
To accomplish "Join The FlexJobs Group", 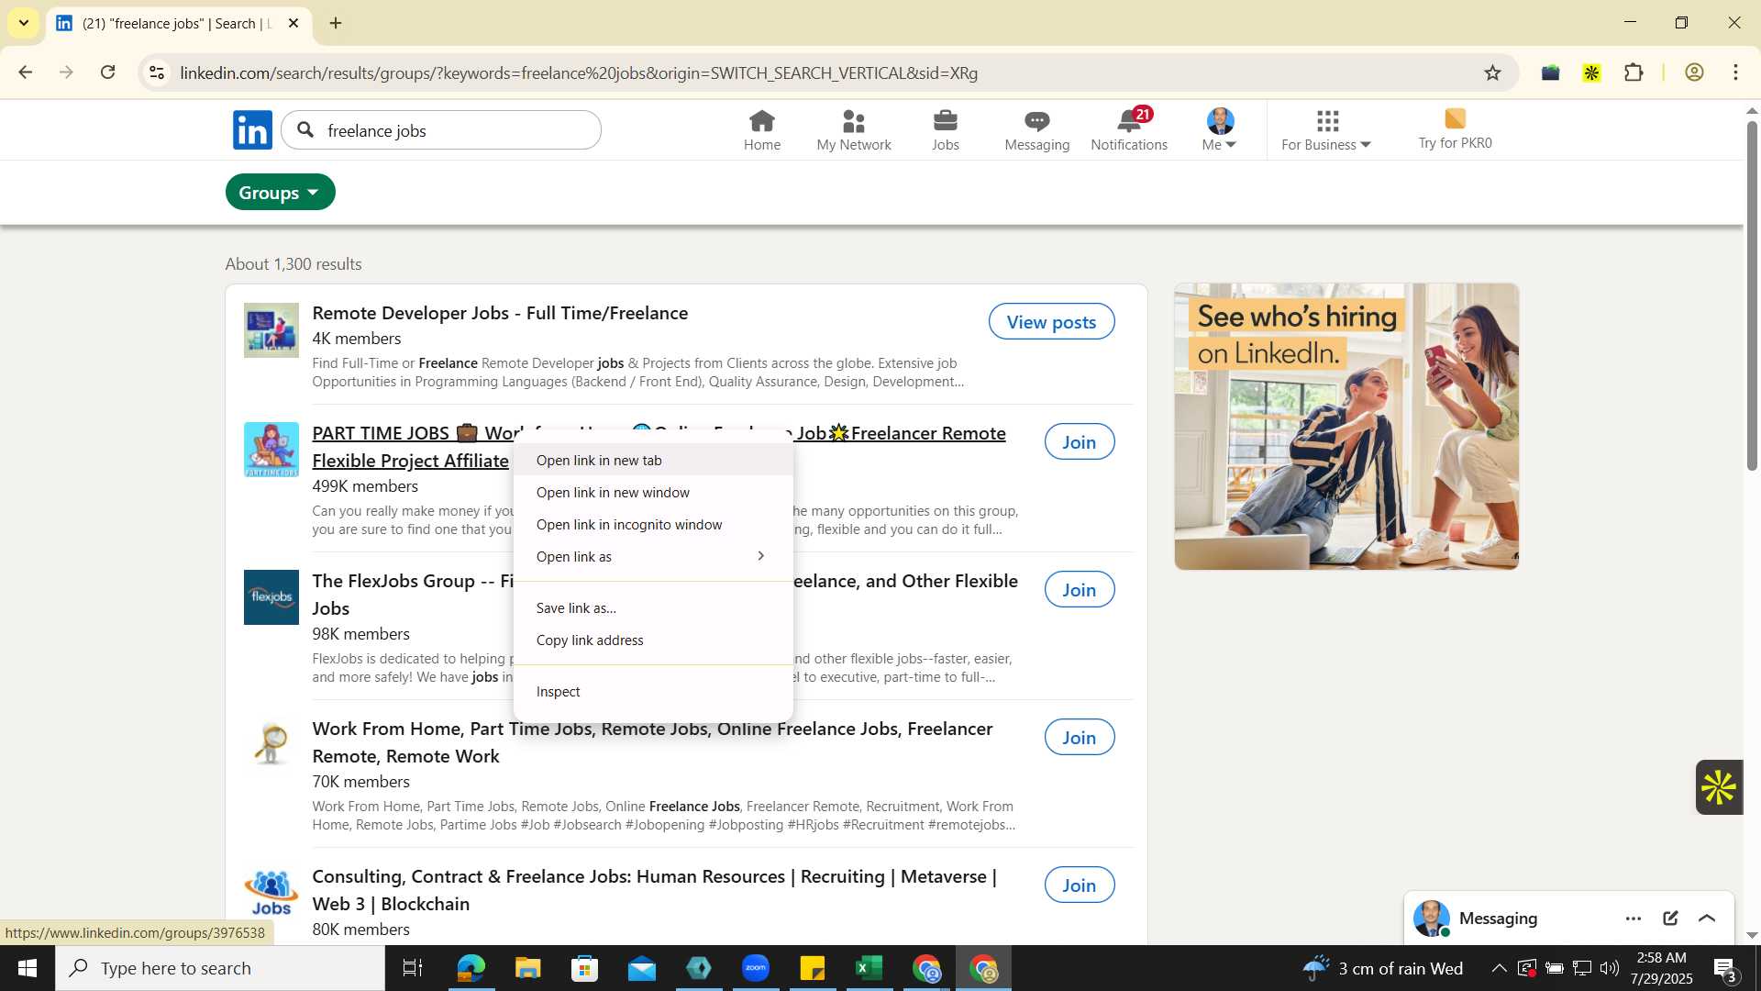I will pos(1080,590).
